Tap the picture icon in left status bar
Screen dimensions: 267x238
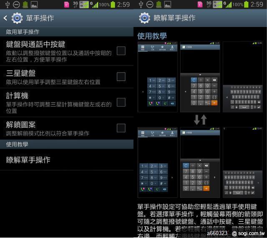[x=34, y=5]
